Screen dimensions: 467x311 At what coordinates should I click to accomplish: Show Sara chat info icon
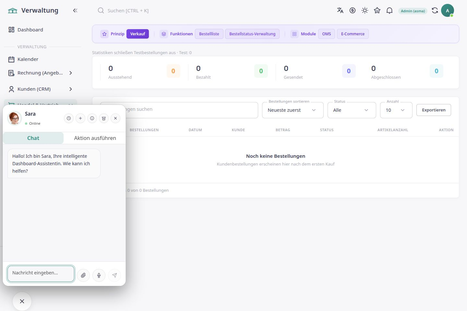pyautogui.click(x=92, y=118)
